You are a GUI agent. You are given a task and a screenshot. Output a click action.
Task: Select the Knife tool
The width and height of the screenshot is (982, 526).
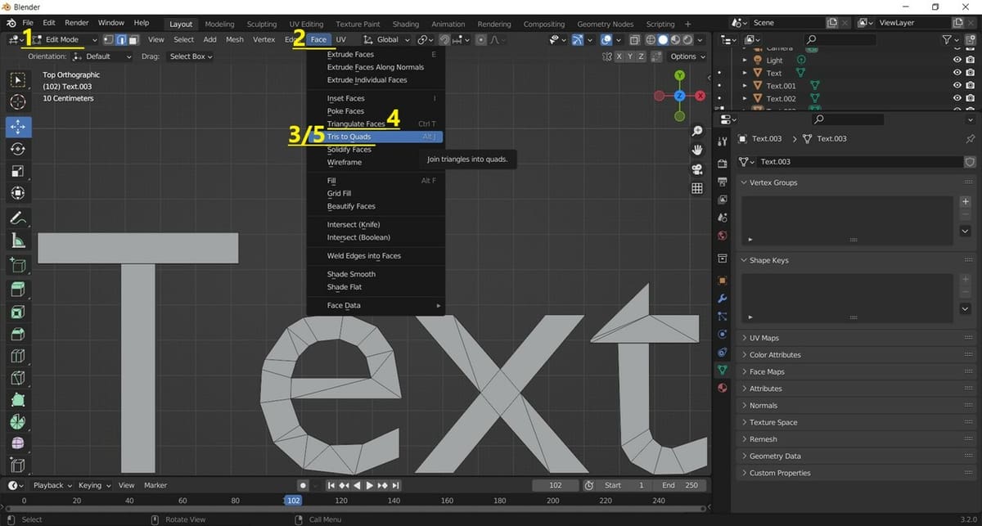(x=18, y=378)
